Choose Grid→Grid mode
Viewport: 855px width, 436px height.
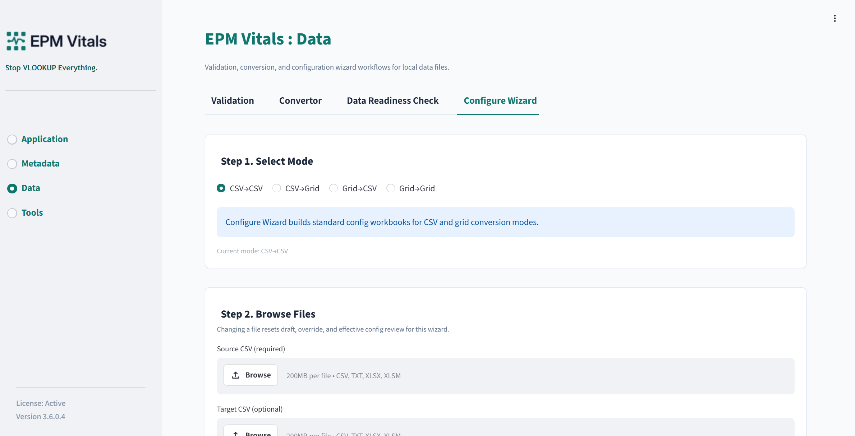click(410, 188)
